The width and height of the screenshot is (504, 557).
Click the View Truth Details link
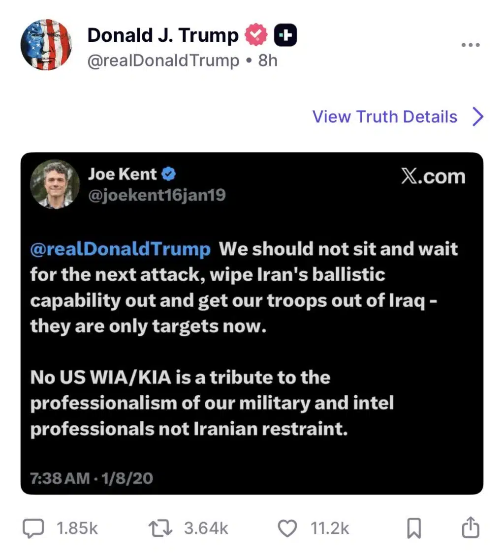tap(384, 117)
